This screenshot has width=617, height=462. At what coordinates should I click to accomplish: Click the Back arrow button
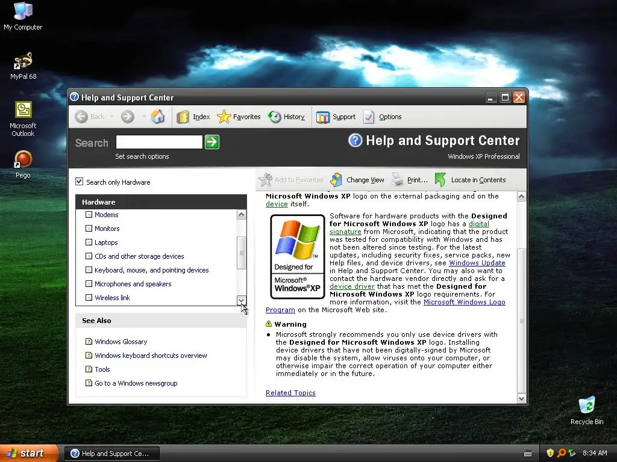81,117
